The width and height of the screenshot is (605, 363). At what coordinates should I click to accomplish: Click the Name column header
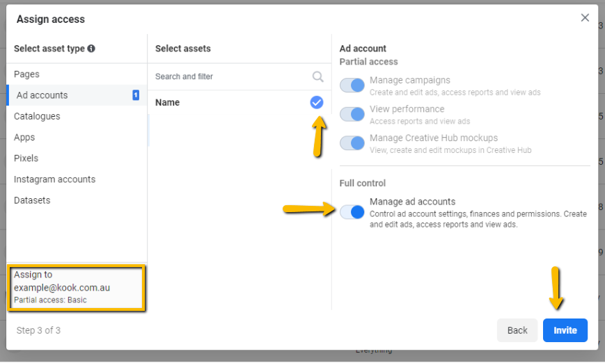[168, 102]
